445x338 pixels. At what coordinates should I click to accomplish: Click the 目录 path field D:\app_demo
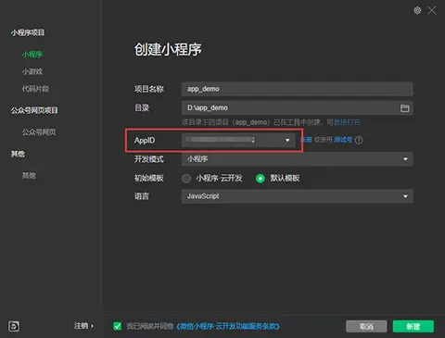pyautogui.click(x=297, y=108)
